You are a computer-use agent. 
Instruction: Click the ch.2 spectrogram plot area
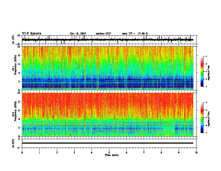pyautogui.click(x=108, y=115)
